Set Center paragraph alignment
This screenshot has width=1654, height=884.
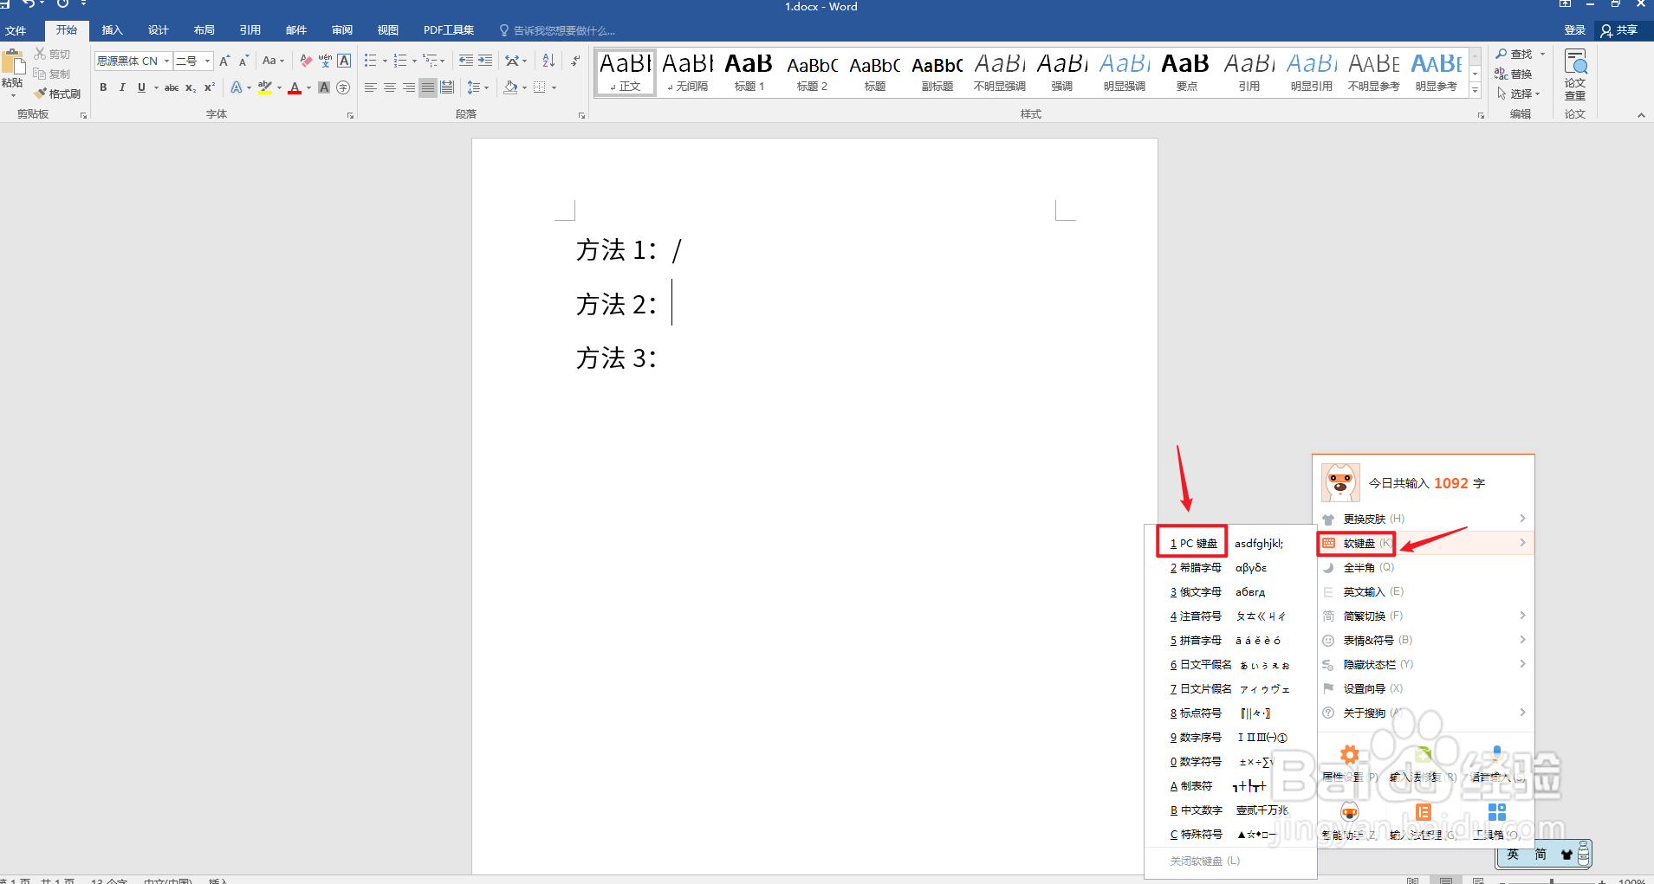(x=390, y=87)
